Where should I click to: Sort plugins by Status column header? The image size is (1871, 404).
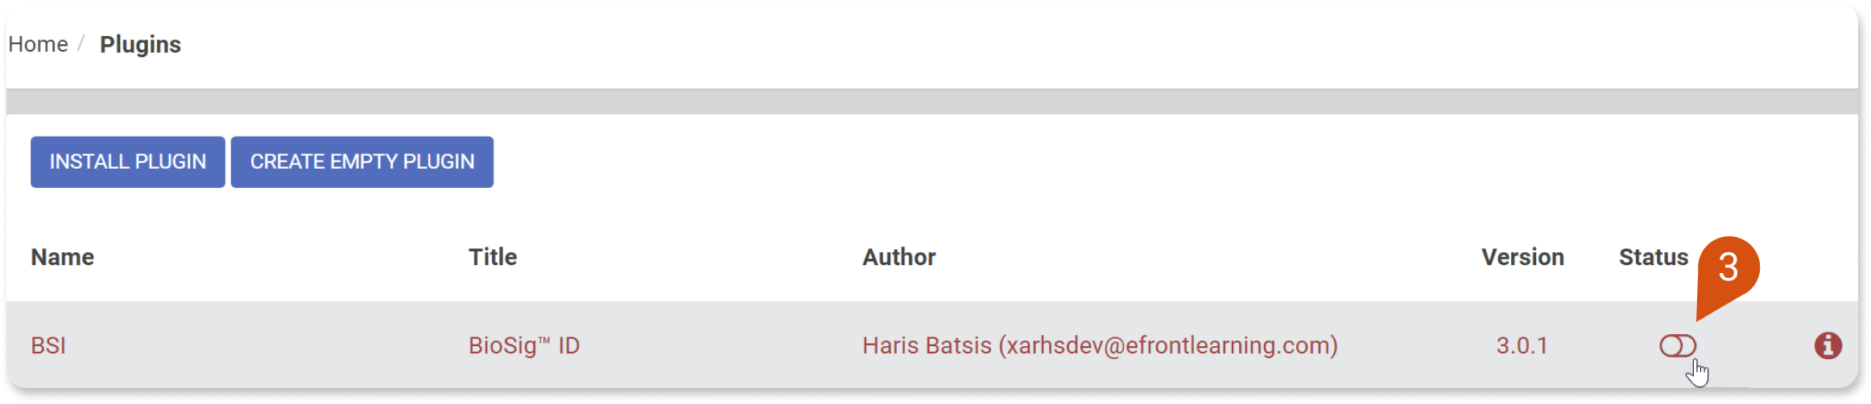click(1653, 257)
